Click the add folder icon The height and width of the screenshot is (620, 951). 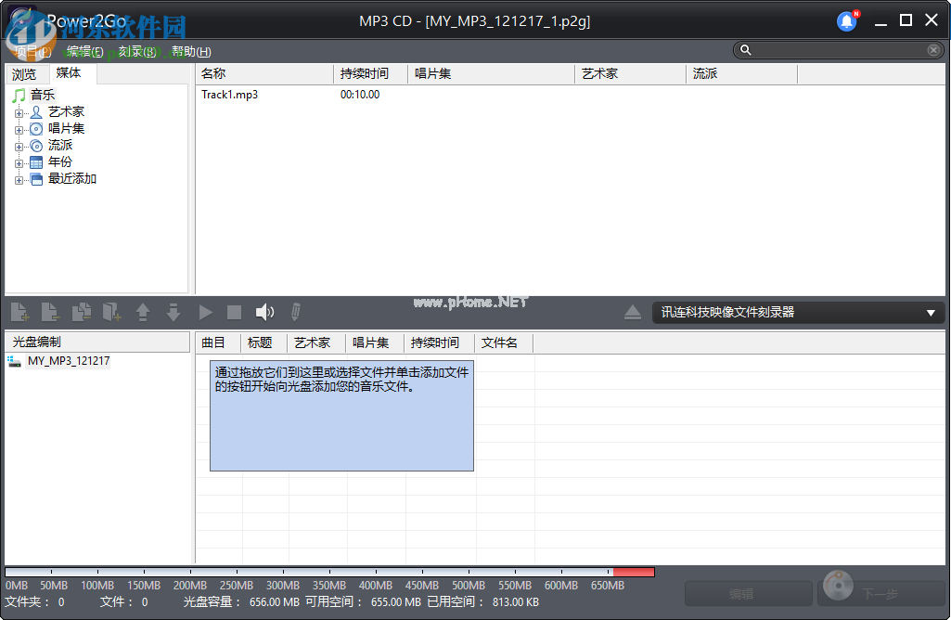tap(112, 312)
